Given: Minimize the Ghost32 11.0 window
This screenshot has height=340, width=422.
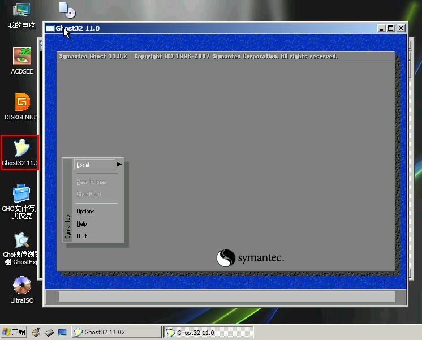Looking at the screenshot, I should [381, 28].
